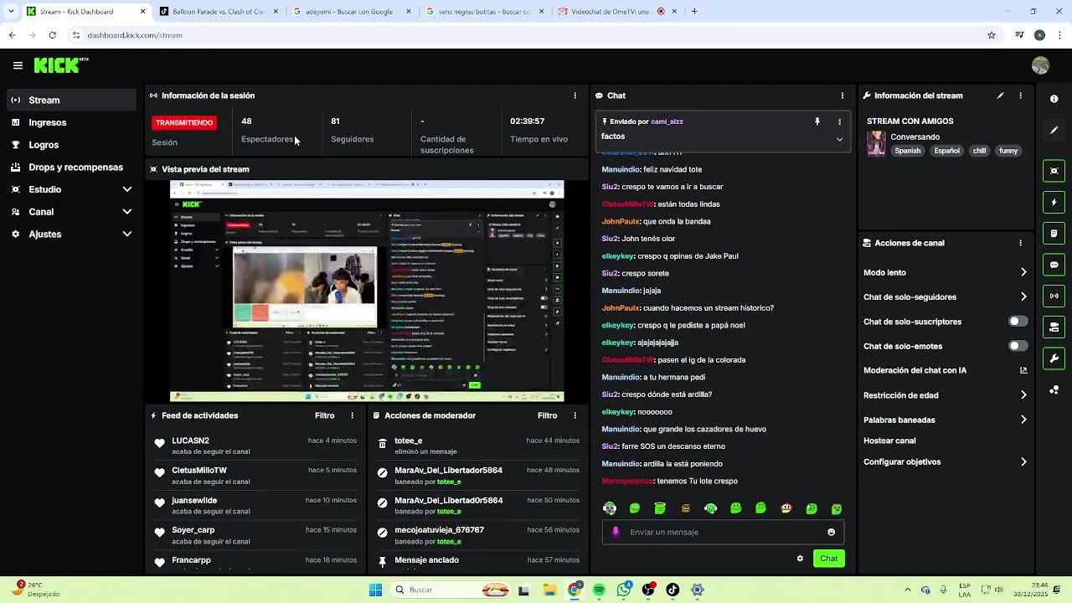The width and height of the screenshot is (1072, 603).
Task: Enable Chat de solo-emotes switch
Action: 1018,346
